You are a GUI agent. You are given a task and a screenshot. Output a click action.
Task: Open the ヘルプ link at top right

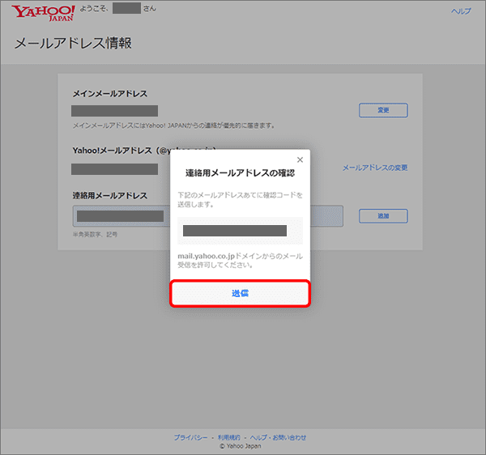click(x=461, y=11)
